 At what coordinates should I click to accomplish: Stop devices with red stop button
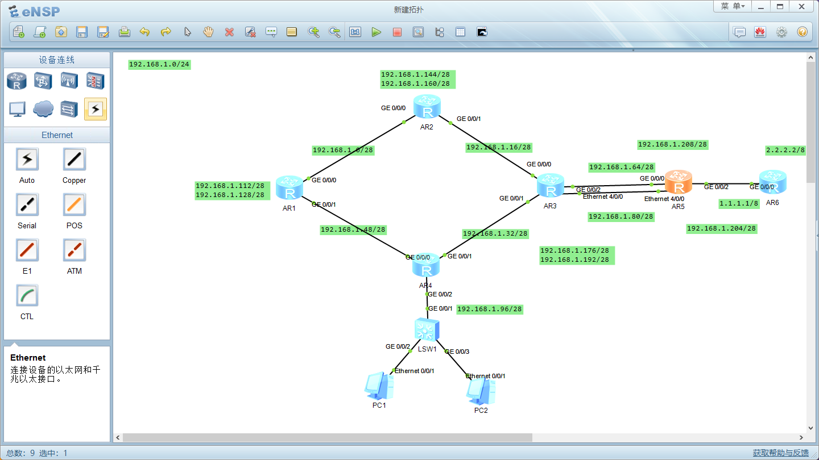pyautogui.click(x=397, y=32)
